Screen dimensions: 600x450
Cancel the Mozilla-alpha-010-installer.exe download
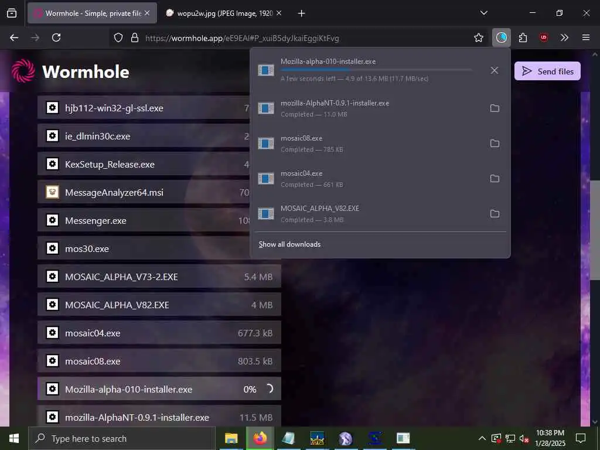click(x=495, y=70)
